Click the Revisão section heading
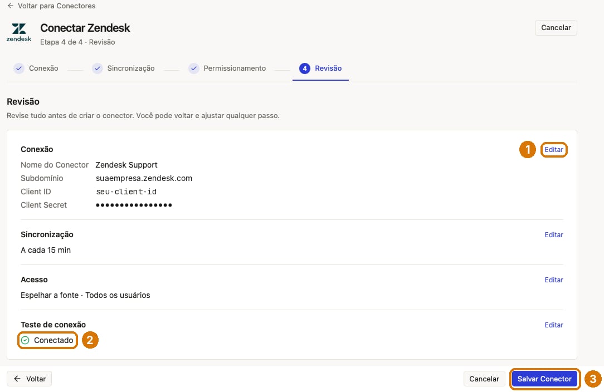 [23, 102]
